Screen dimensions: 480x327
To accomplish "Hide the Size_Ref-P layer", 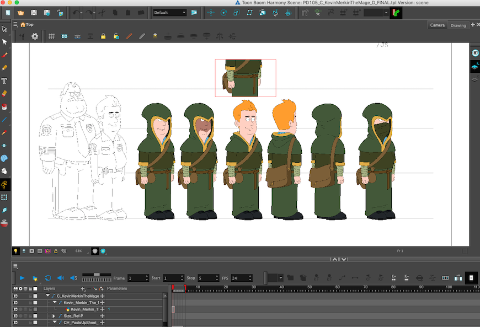I will (15, 316).
